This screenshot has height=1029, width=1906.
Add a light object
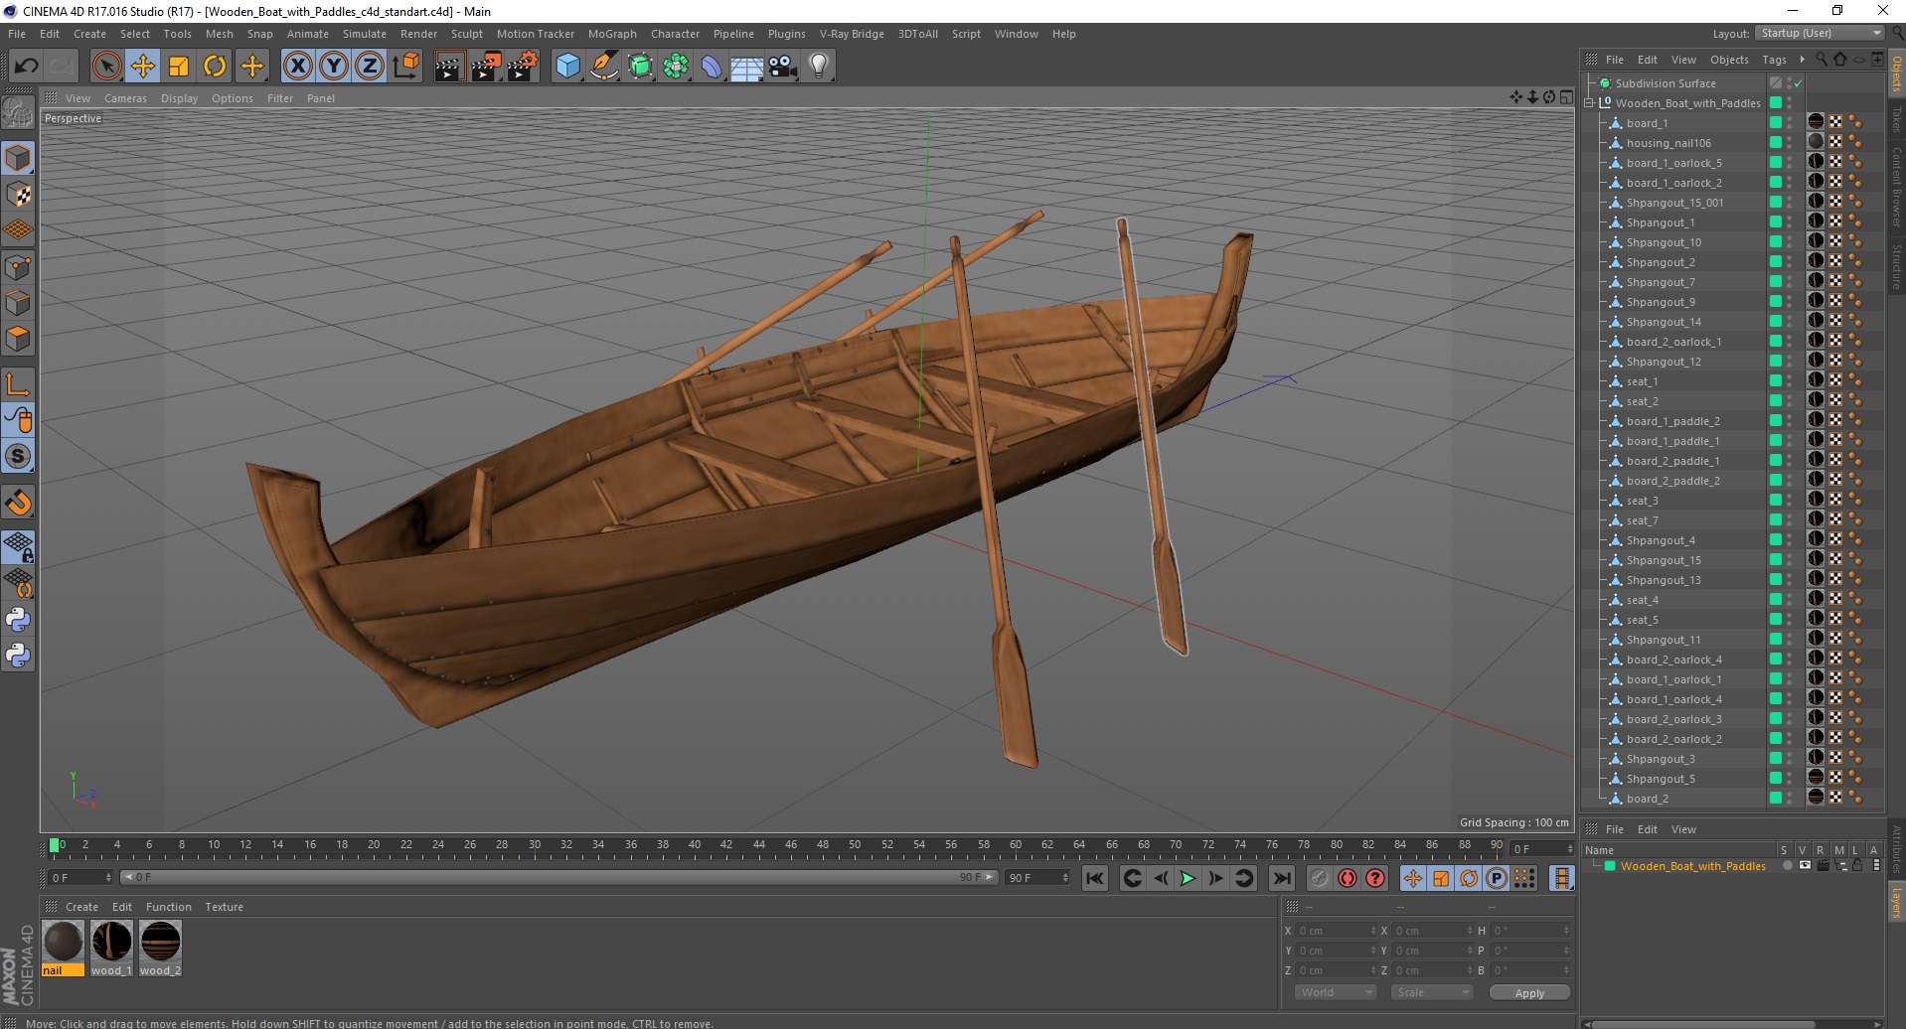tap(819, 67)
